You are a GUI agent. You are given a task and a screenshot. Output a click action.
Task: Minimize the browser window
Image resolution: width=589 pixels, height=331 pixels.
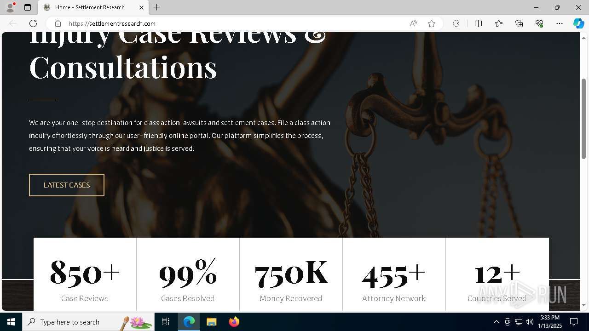click(536, 7)
